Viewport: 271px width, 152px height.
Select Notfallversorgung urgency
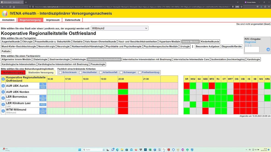tap(13, 73)
